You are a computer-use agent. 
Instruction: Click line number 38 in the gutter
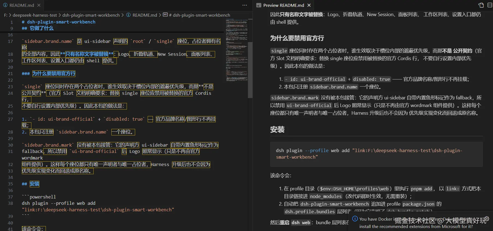[x=10, y=203]
